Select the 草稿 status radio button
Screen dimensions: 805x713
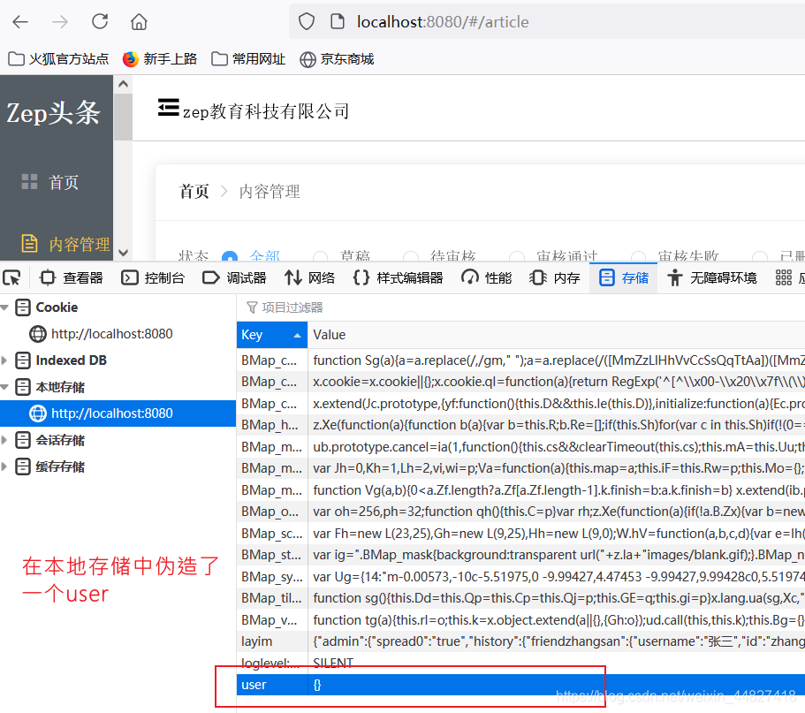(x=321, y=256)
